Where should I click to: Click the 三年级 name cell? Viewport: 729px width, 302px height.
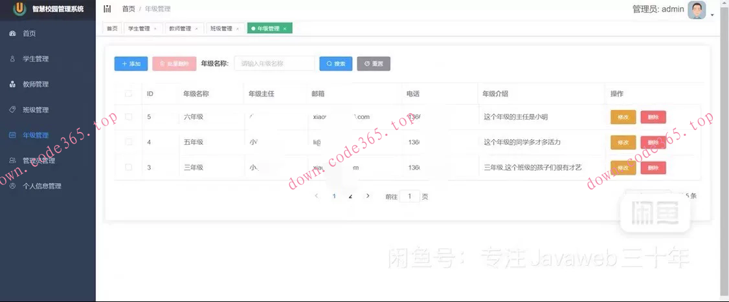click(x=194, y=167)
